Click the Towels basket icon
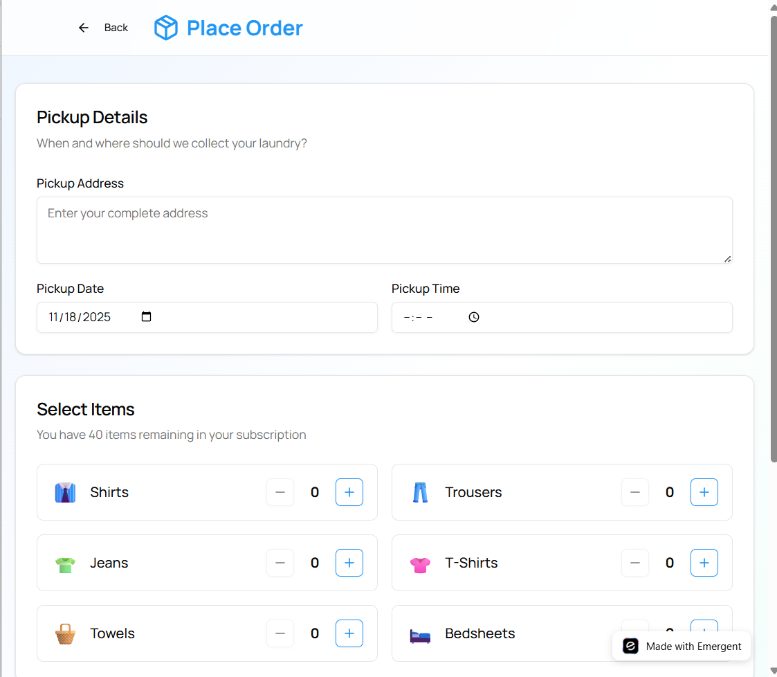The image size is (777, 677). point(65,633)
